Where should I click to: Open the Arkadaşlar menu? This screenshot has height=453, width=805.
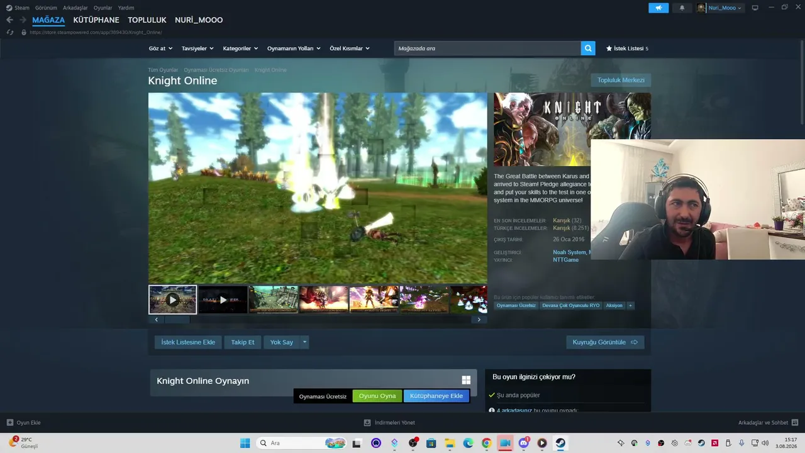pos(75,8)
